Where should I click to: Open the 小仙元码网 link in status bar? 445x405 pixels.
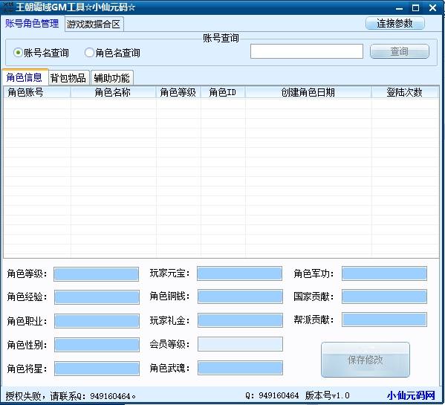pyautogui.click(x=411, y=395)
